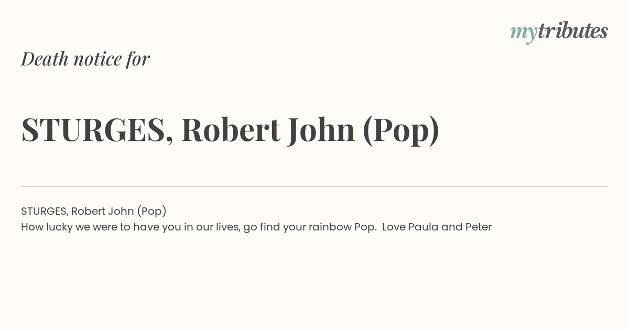
Task: Click the horizontal divider line
Action: [x=314, y=186]
